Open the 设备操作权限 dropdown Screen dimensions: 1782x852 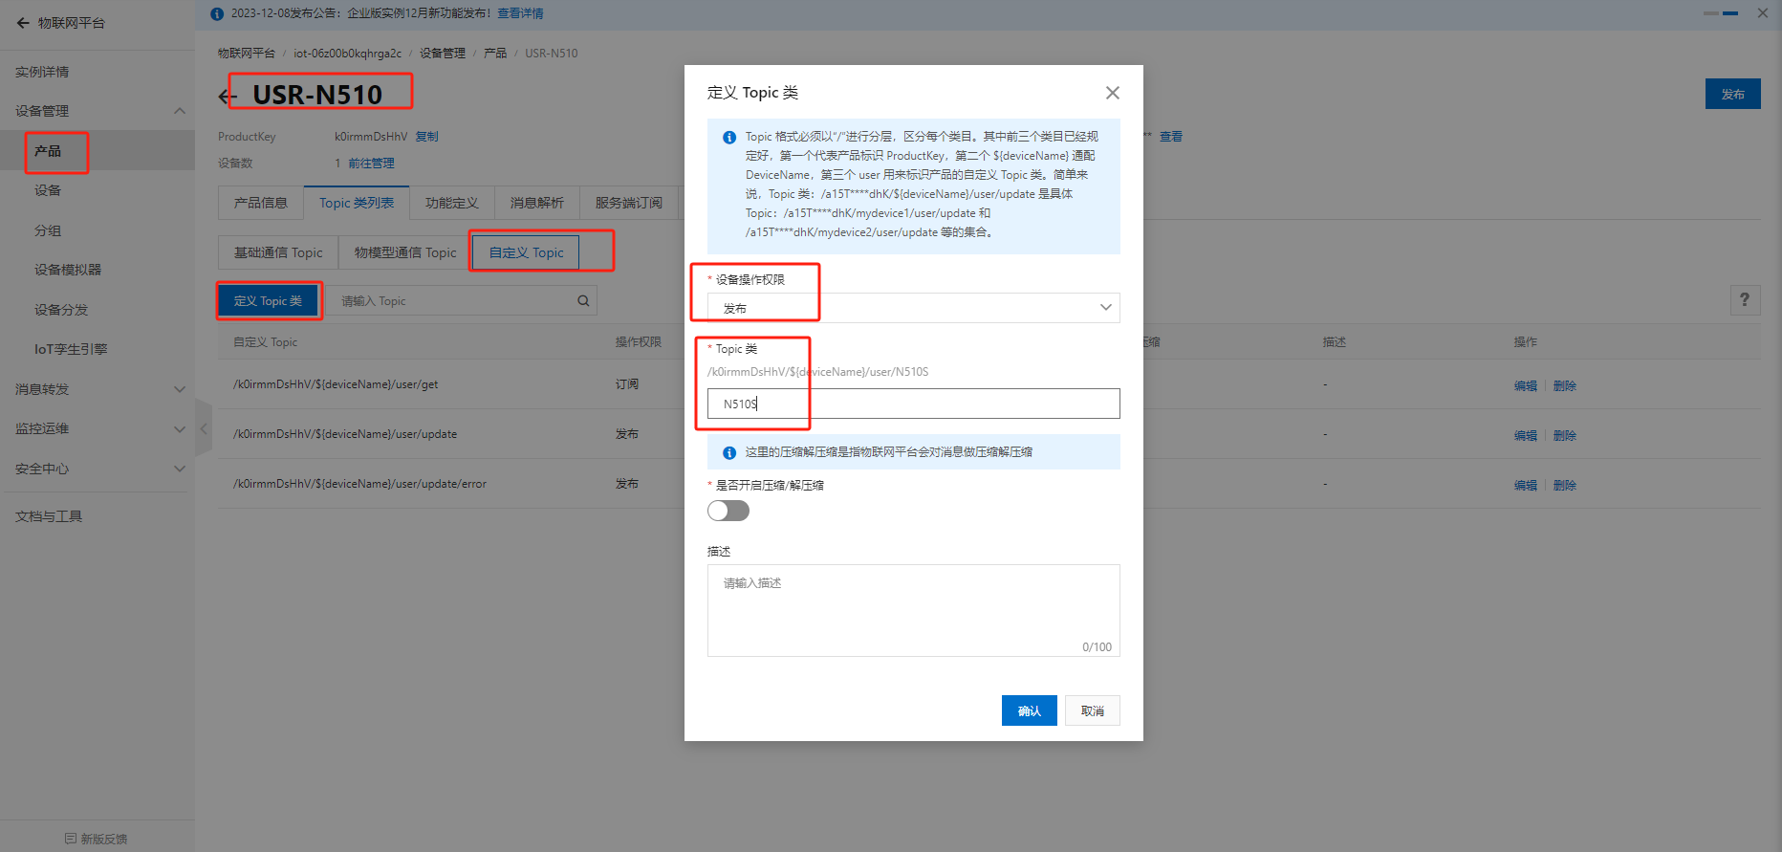[x=913, y=308]
